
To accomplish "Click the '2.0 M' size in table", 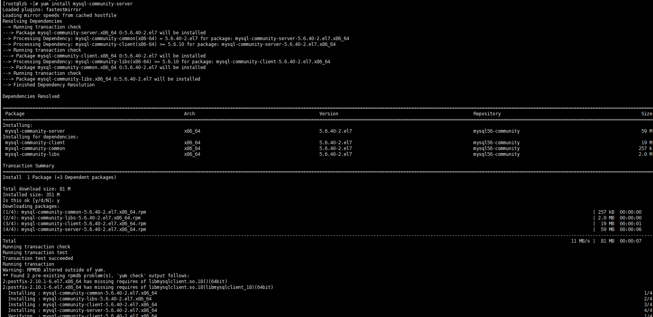I will [645, 154].
